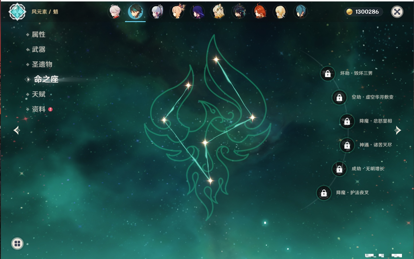Open the 成劫·无明增长 constellation lock

pos(339,169)
